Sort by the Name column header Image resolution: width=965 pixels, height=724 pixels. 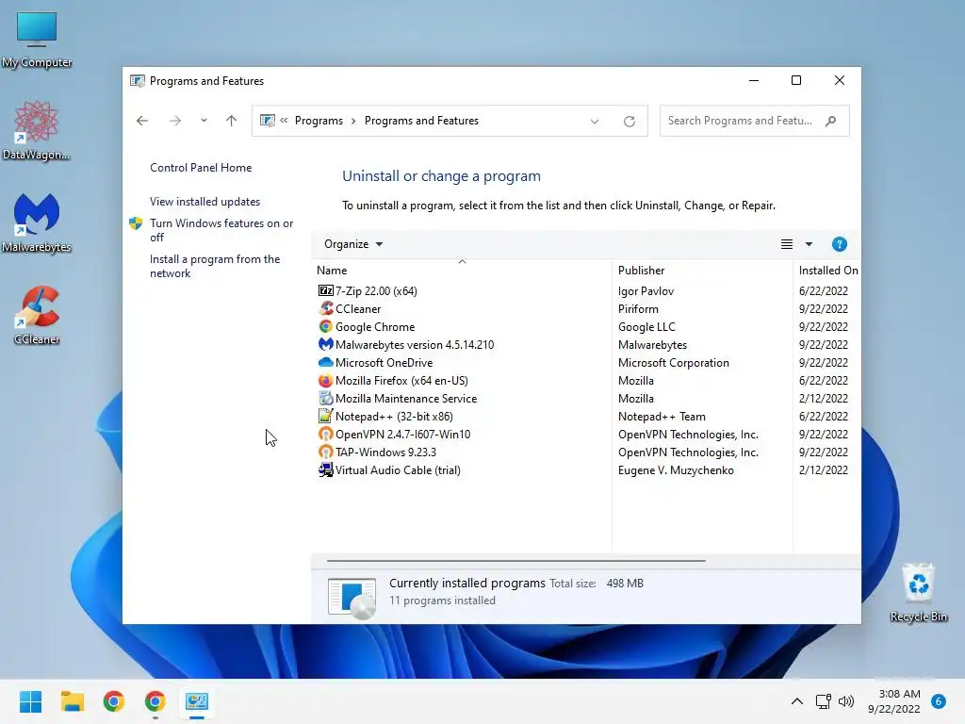coord(332,271)
